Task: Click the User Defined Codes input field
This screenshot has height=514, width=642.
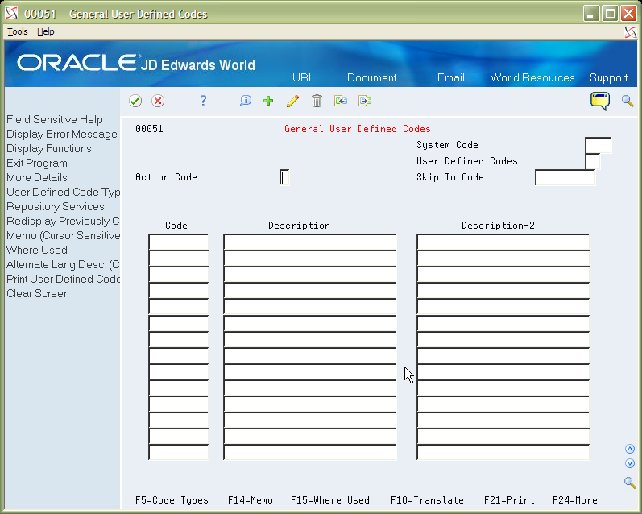Action: click(593, 161)
